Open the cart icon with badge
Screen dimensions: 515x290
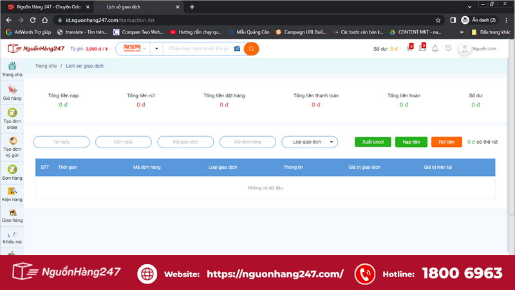[409, 48]
